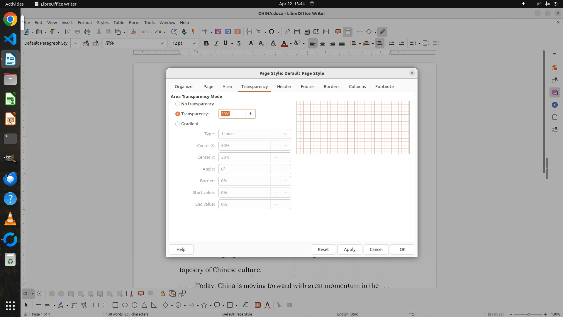Switch to the Borders tab
Screen dimensions: 563x317
click(331, 87)
